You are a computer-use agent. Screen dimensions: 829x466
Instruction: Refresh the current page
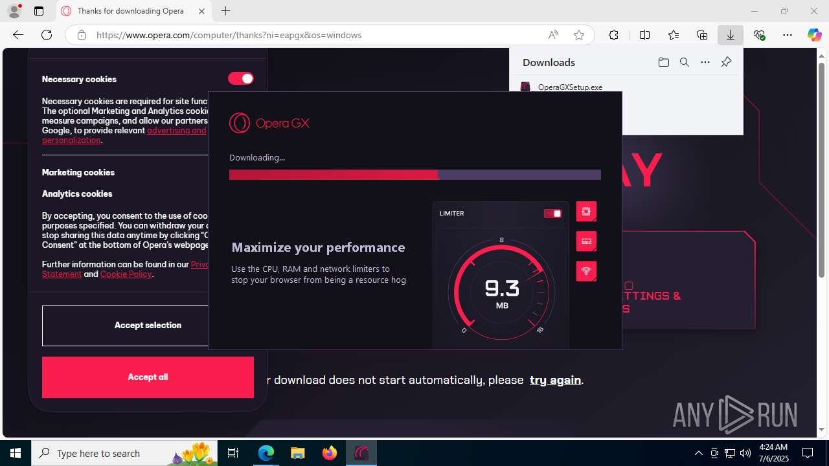47,35
